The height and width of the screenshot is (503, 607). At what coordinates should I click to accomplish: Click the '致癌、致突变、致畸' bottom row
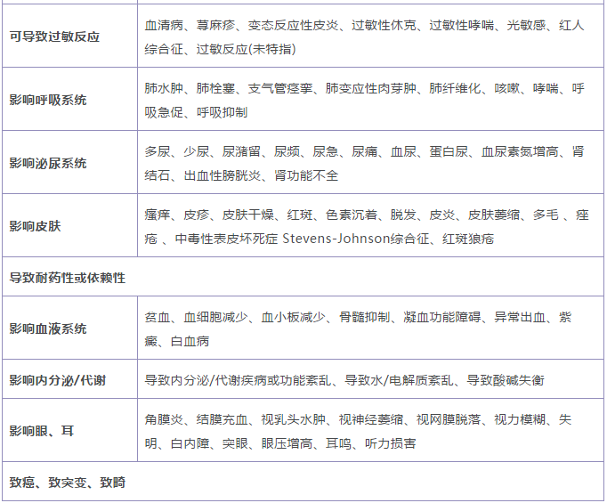pos(68,483)
